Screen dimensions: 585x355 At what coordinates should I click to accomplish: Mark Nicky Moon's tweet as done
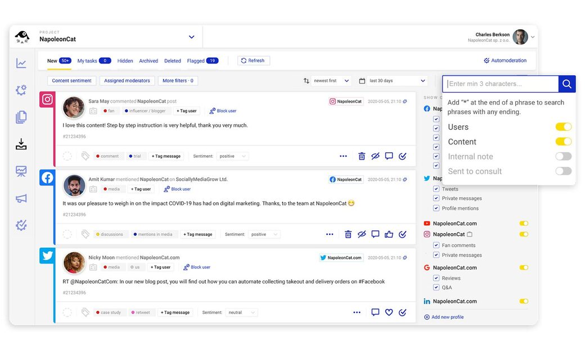403,312
